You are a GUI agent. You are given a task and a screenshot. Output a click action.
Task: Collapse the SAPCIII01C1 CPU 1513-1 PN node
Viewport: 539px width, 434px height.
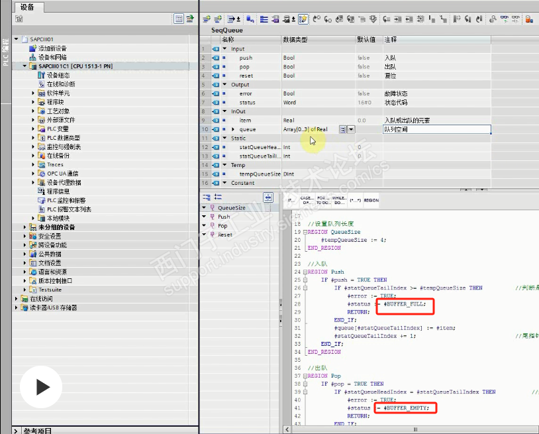pos(24,66)
